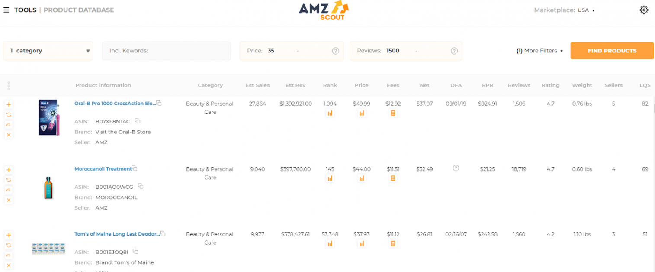Open rank history chart for rank 145
The height and width of the screenshot is (272, 655).
click(x=330, y=178)
